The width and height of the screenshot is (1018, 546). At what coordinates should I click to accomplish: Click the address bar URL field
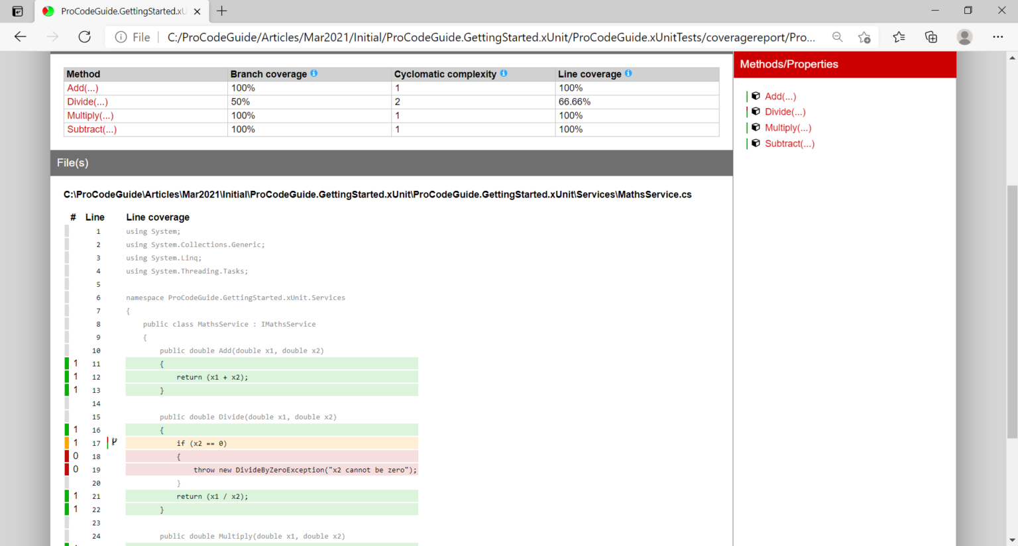click(x=490, y=37)
